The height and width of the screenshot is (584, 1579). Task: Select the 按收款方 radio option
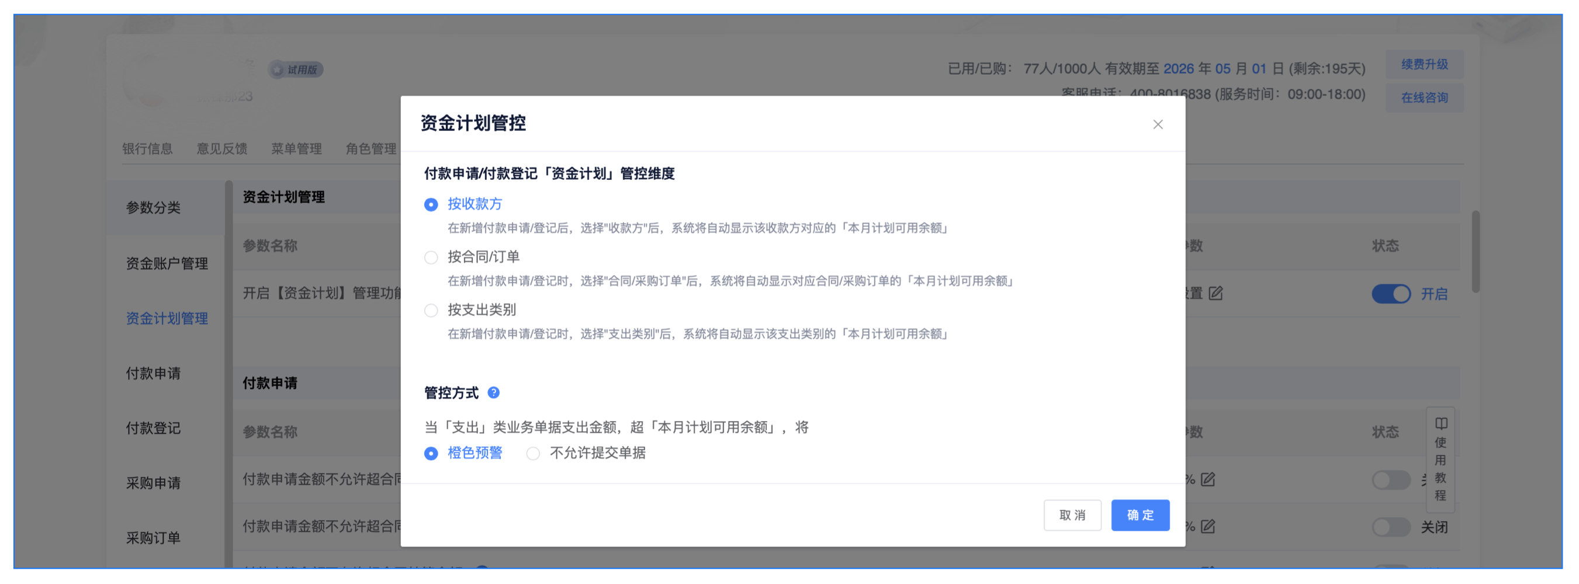(x=431, y=204)
